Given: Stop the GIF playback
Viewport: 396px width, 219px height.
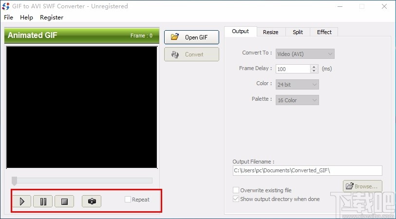Looking at the screenshot, I should click(64, 201).
